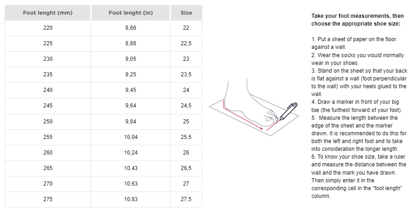Click the 9,45 inch value
The height and width of the screenshot is (213, 419).
[x=131, y=90]
